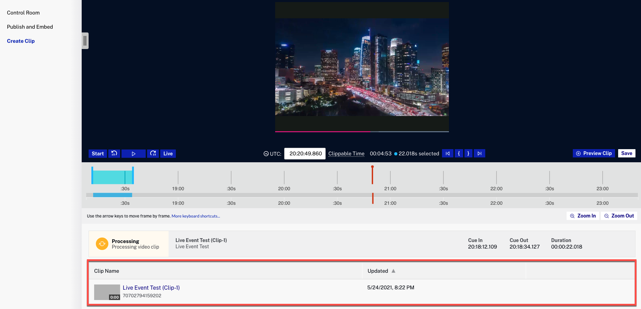The image size is (641, 309).
Task: Click Cue Out value 20:18:34.127
Action: (x=524, y=247)
